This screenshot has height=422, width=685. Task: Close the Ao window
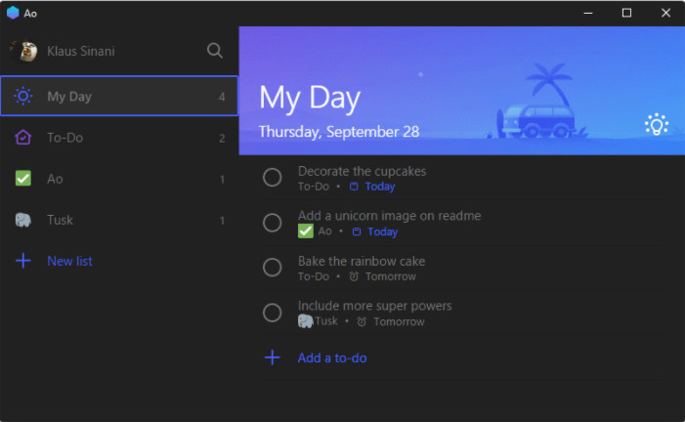(x=665, y=13)
